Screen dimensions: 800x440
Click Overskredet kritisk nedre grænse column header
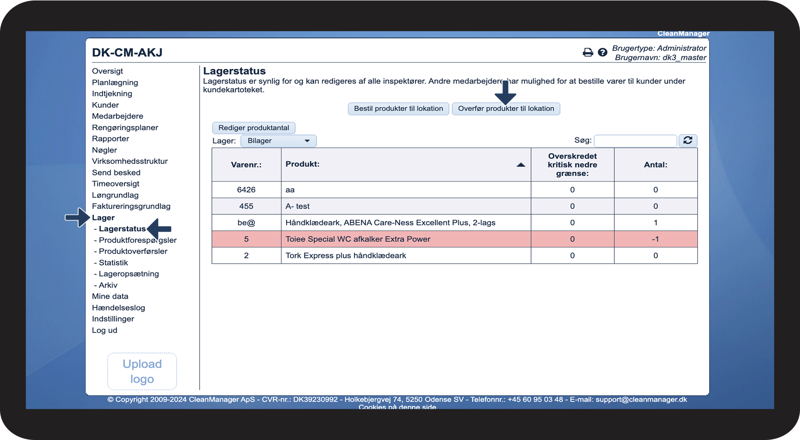coord(572,165)
